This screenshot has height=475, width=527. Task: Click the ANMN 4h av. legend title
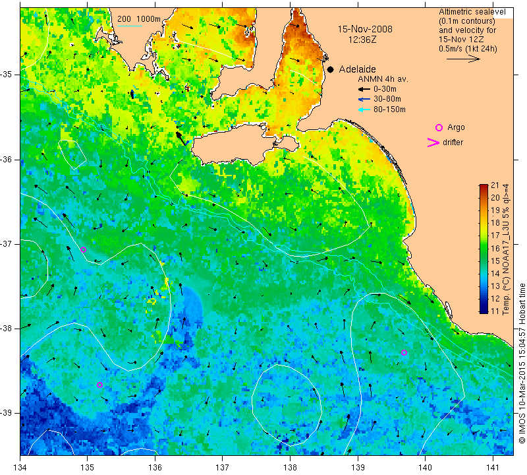pos(383,79)
